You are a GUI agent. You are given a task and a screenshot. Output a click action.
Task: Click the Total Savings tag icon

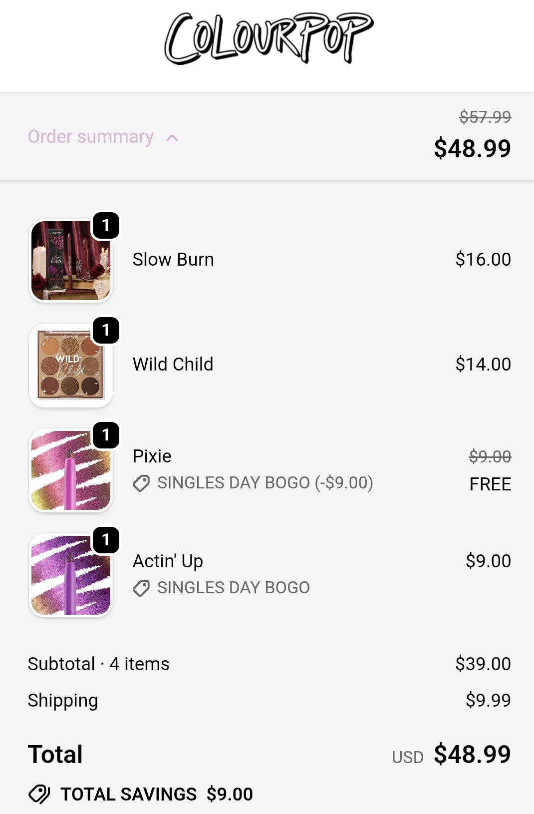coord(39,794)
